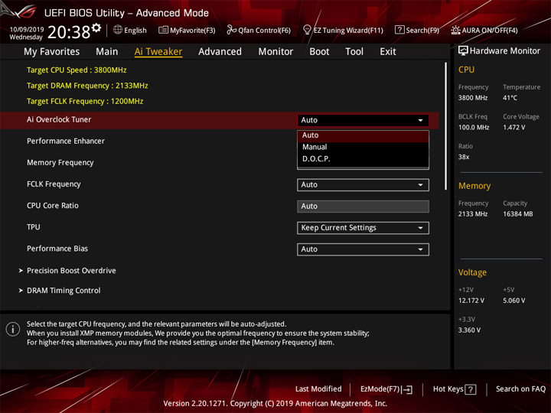551x413 pixels.
Task: Click the 20:38 clock display
Action: (69, 32)
